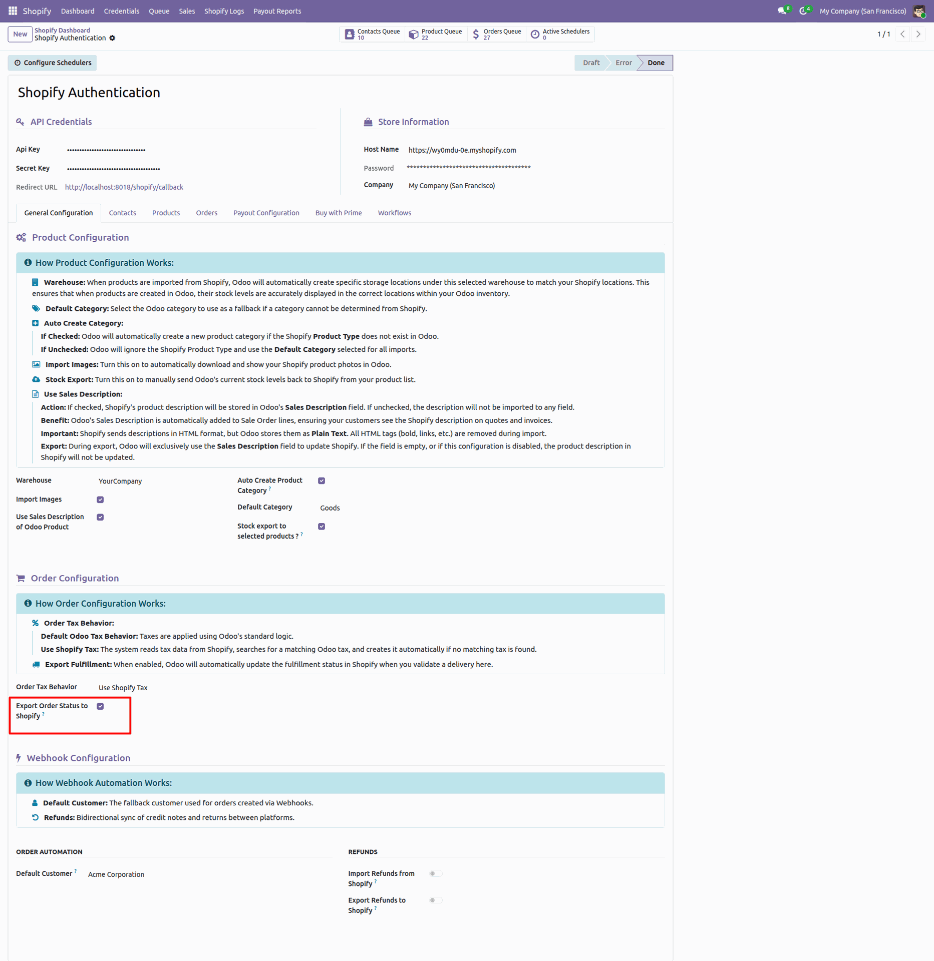The height and width of the screenshot is (961, 934).
Task: Show help tooltip for Export Order Status to Shopify
Action: click(44, 714)
